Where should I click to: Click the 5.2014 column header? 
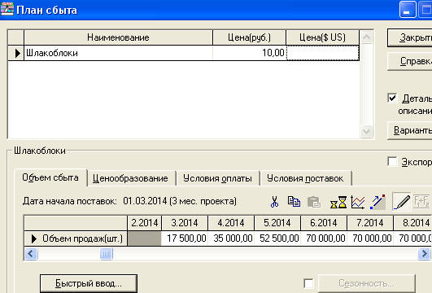point(277,223)
